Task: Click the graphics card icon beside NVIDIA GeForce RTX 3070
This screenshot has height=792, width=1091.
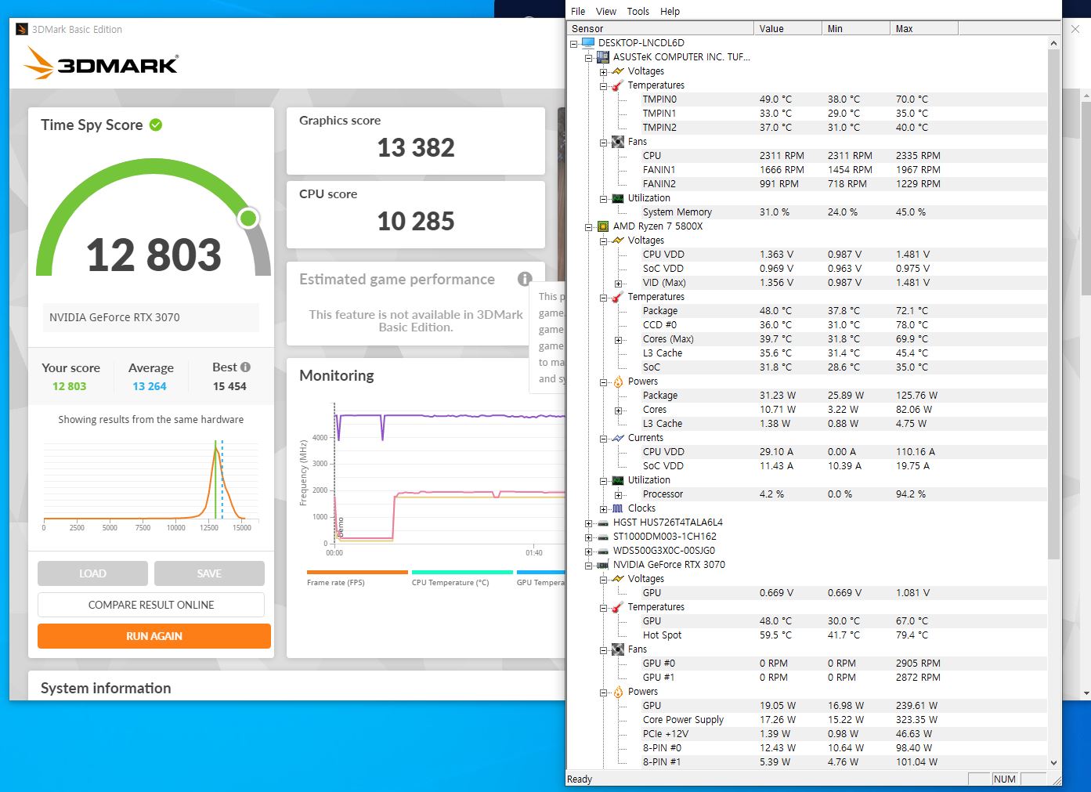Action: (603, 565)
